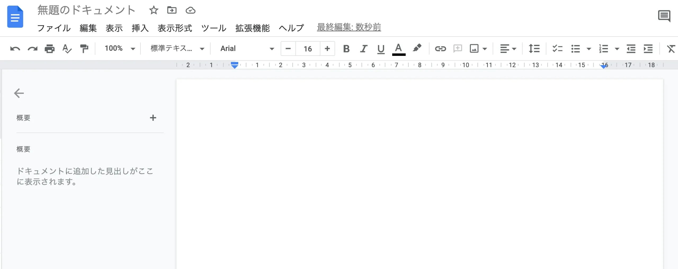This screenshot has width=678, height=269.
Task: Open the 表示形式 menu
Action: [175, 28]
